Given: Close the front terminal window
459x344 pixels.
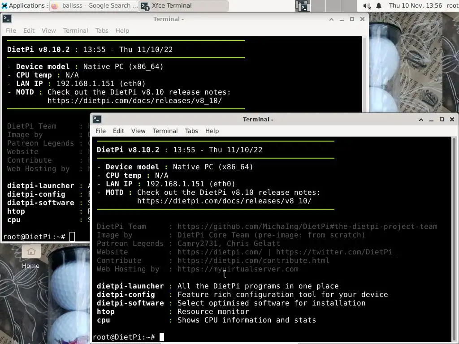Looking at the screenshot, I should (x=452, y=119).
